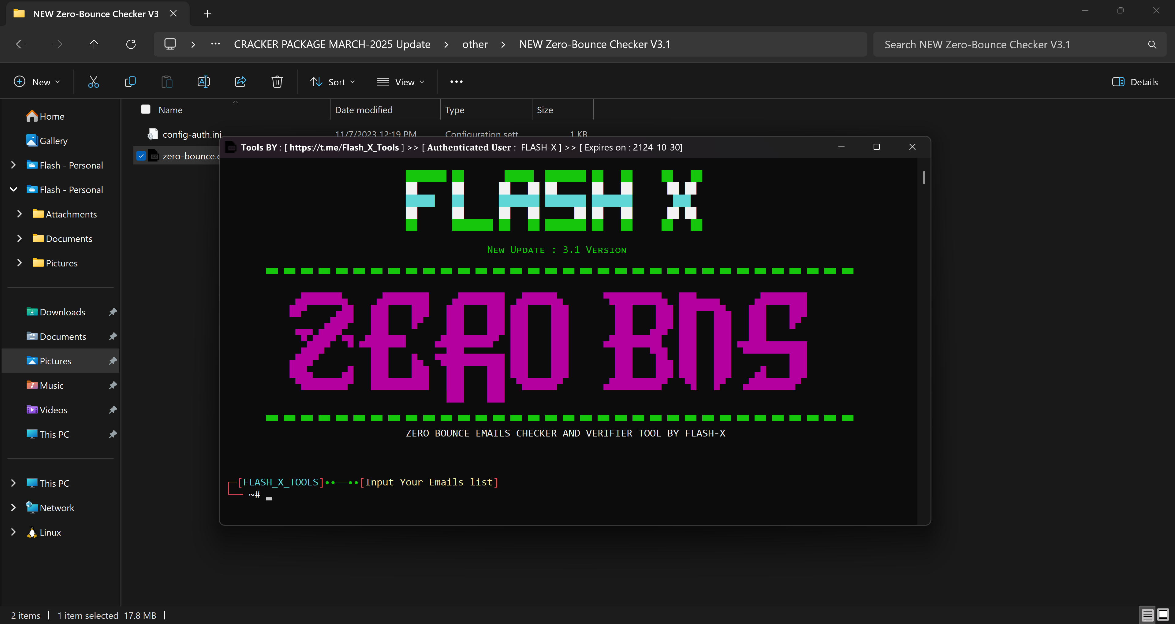This screenshot has height=624, width=1175.
Task: Add a new Explorer tab
Action: (207, 14)
